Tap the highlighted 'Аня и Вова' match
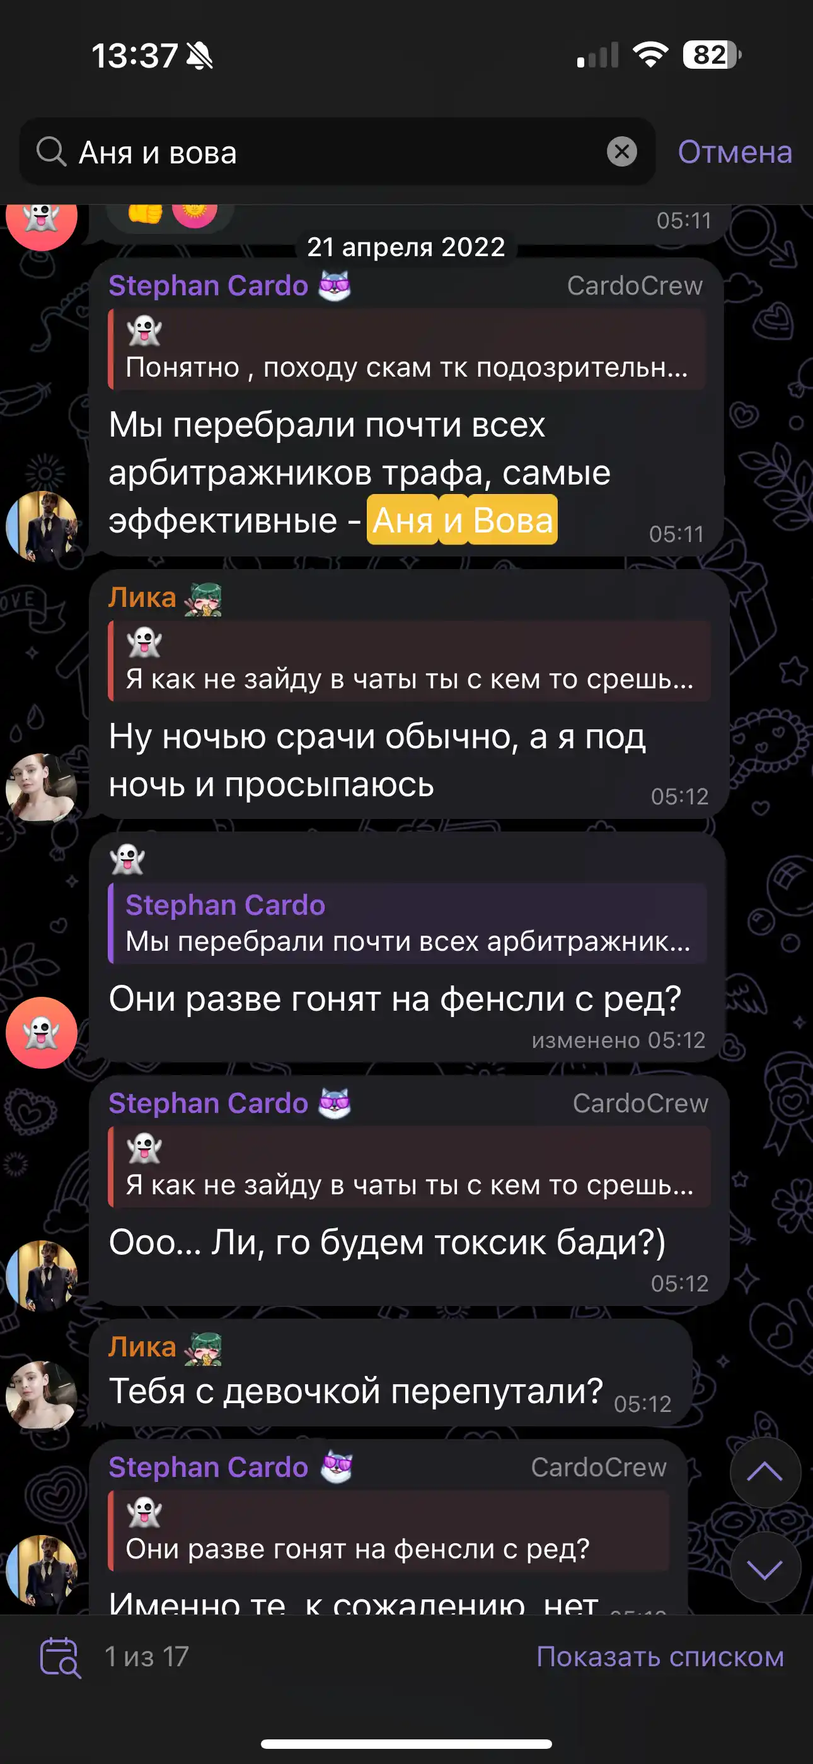Image resolution: width=813 pixels, height=1764 pixels. point(462,520)
